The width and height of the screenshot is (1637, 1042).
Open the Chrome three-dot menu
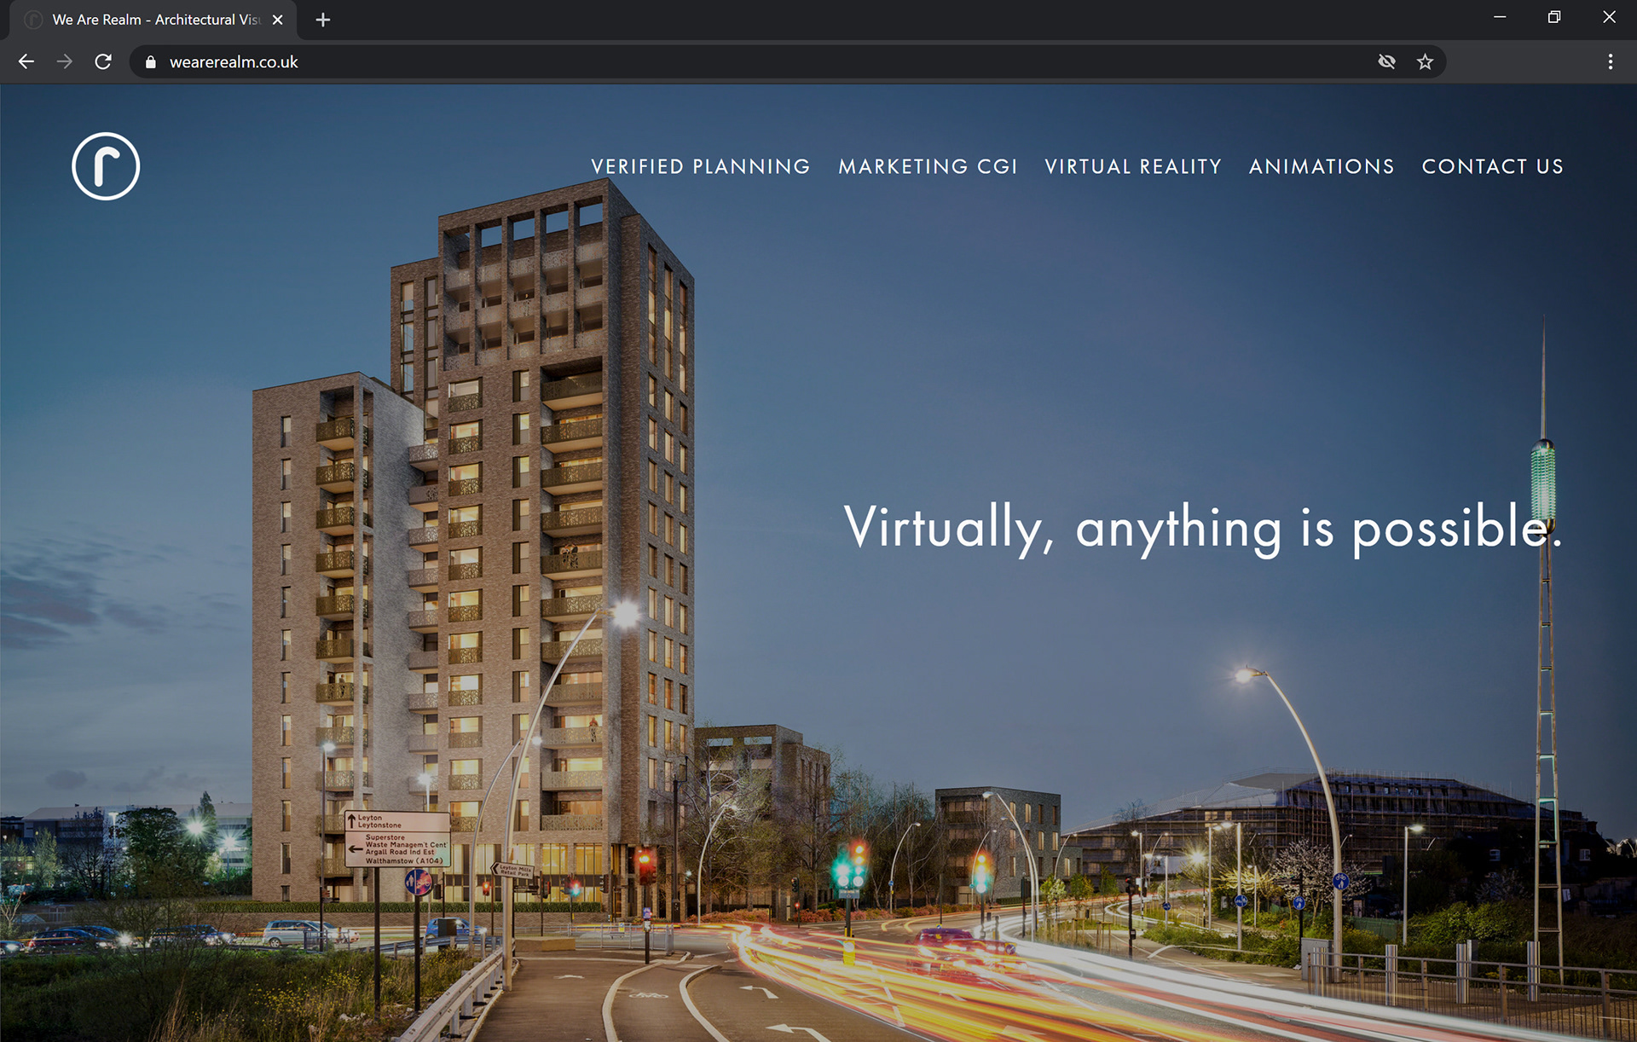(1610, 61)
